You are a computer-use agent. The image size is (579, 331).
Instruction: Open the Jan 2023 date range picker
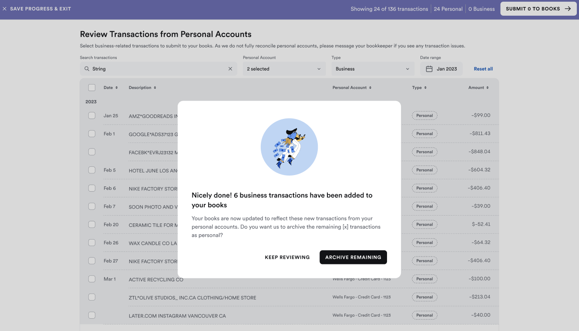(x=441, y=68)
